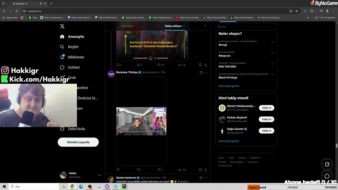Viewport: 338px width, 190px height.
Task: Open Bildirimler notifications page
Action: tap(72, 57)
